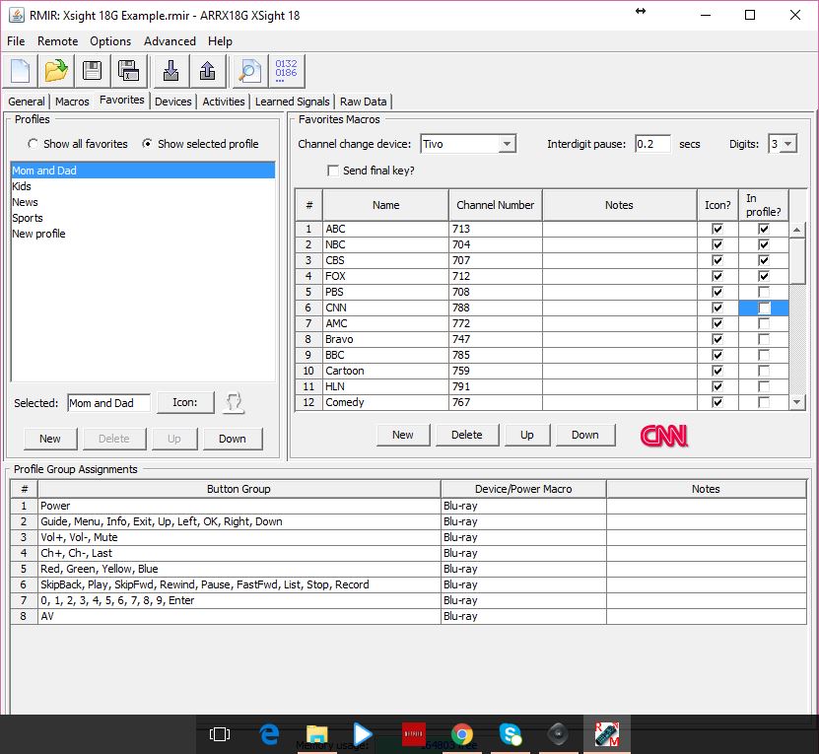Screen dimensions: 819x754
Task: Click the magnifying glass document icon
Action: pyautogui.click(x=248, y=71)
